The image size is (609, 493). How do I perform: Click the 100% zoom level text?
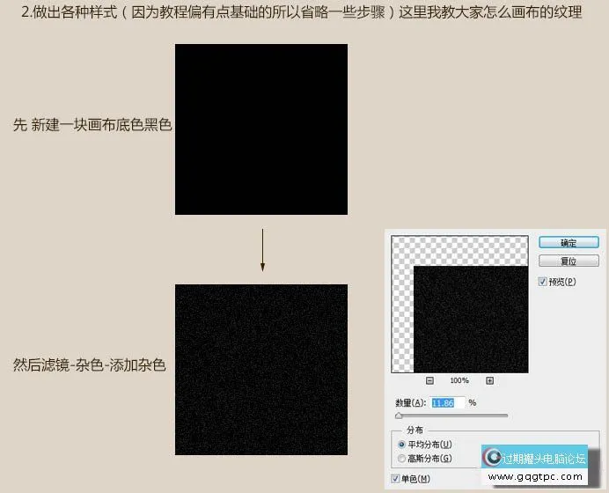pyautogui.click(x=459, y=380)
